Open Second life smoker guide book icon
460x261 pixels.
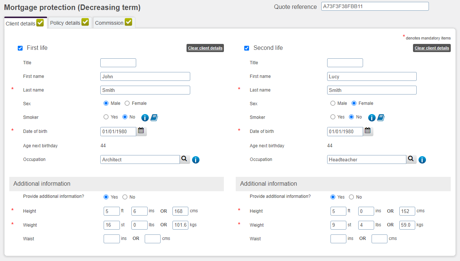tap(381, 118)
